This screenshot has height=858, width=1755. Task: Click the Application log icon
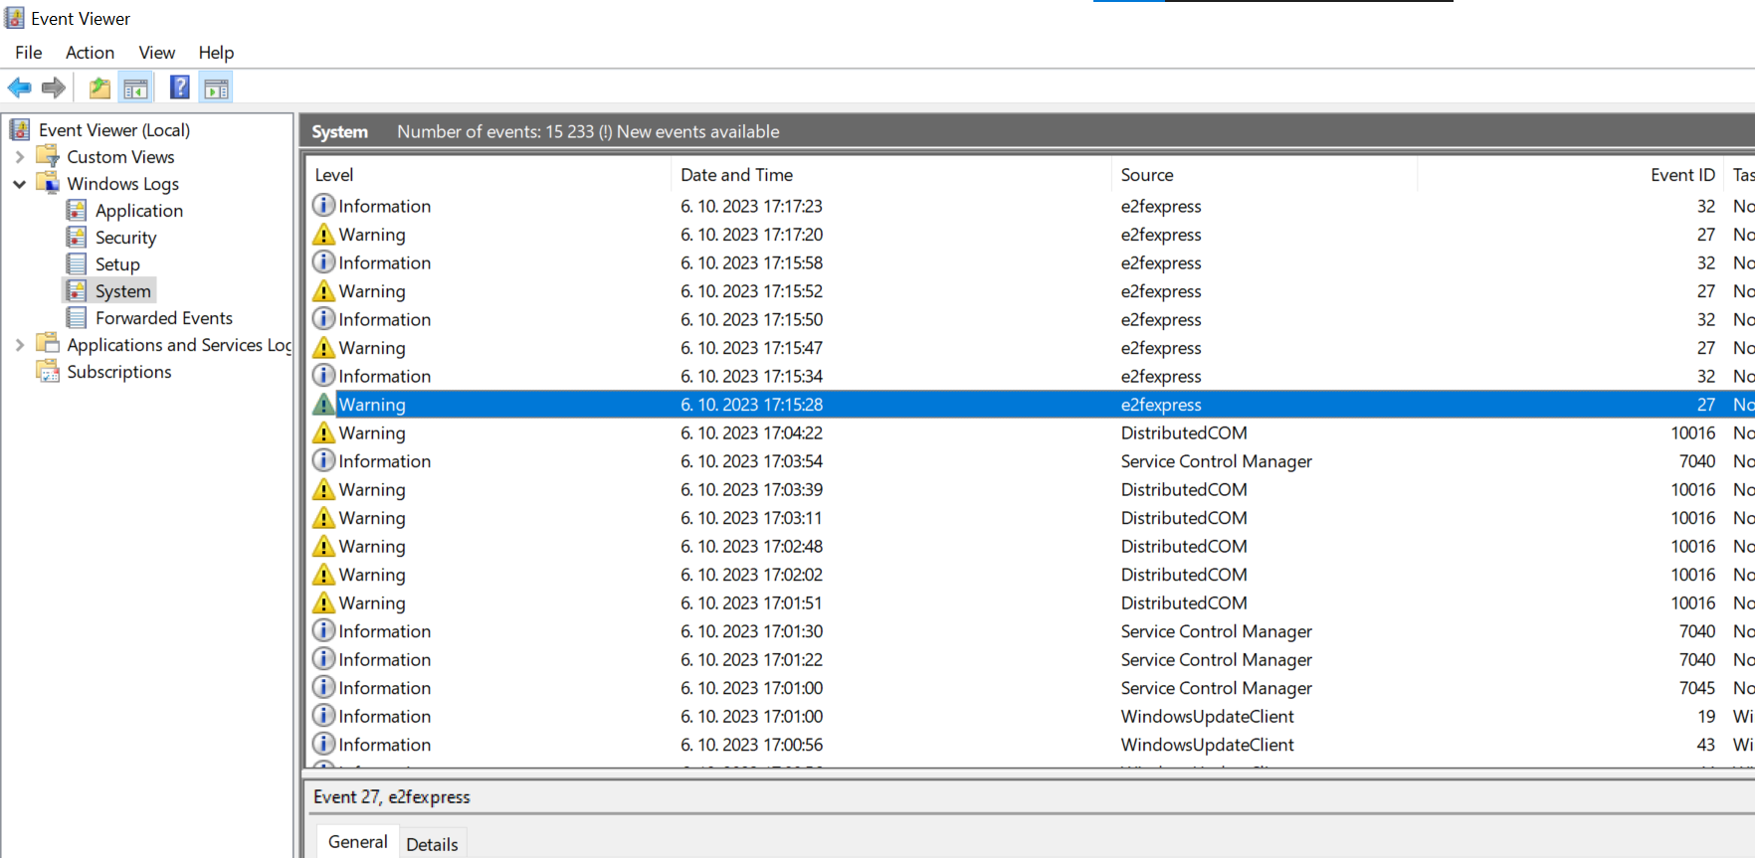(77, 210)
